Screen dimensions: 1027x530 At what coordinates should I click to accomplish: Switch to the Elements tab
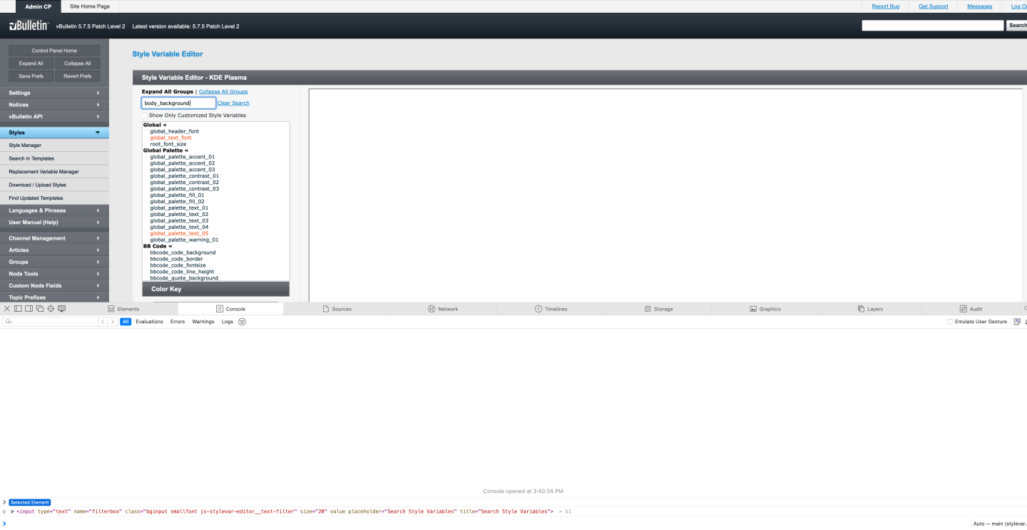pyautogui.click(x=123, y=309)
